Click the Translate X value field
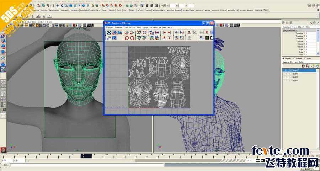The height and width of the screenshot is (171, 320). click(311, 33)
